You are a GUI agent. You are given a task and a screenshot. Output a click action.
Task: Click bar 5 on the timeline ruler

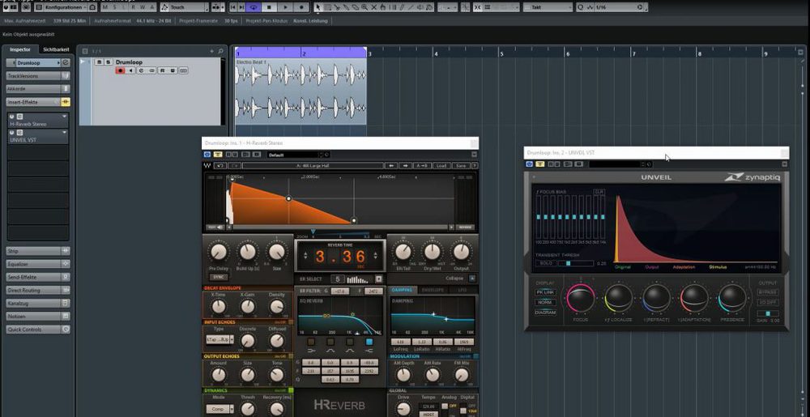pos(501,53)
